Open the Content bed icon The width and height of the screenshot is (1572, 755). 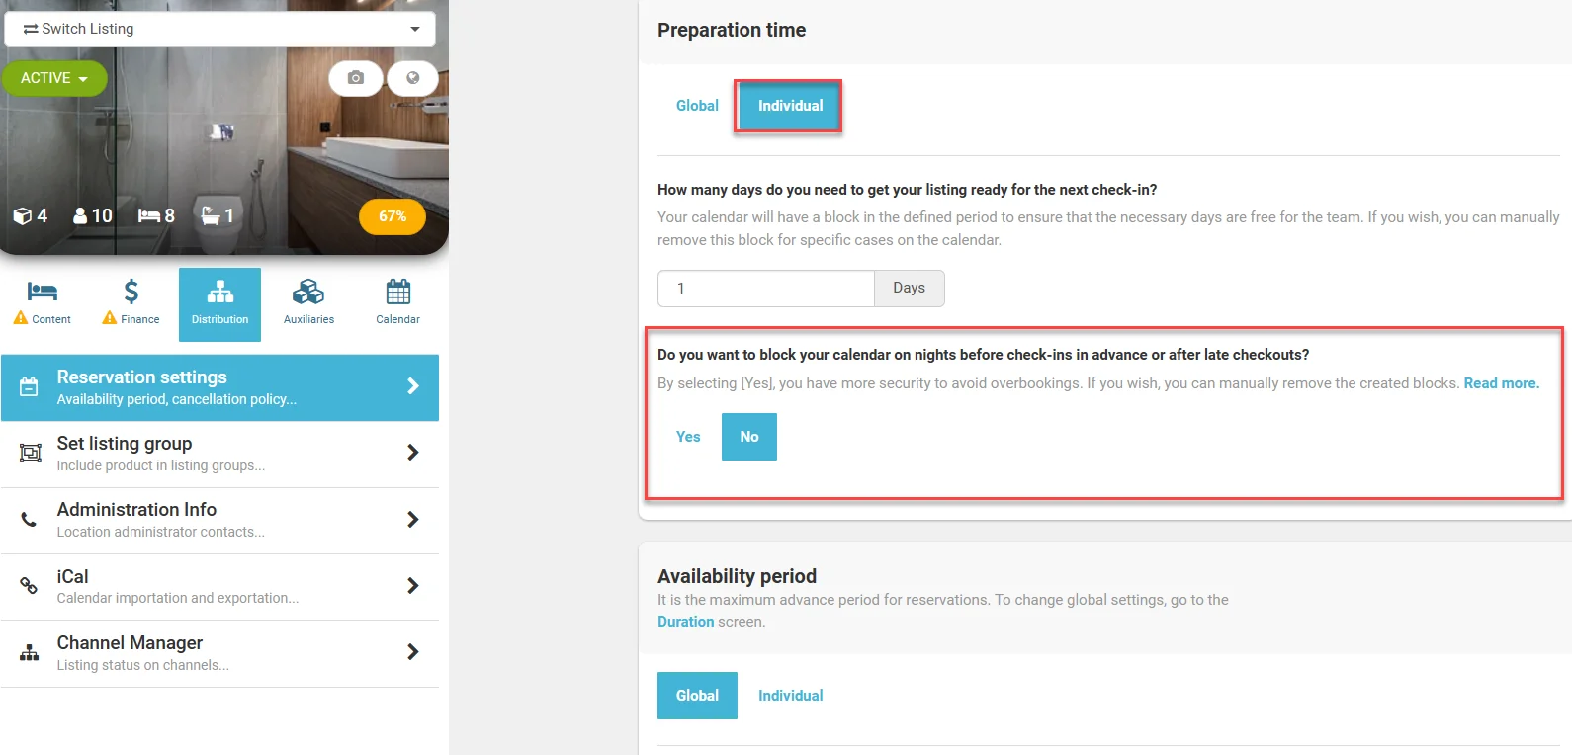43,293
